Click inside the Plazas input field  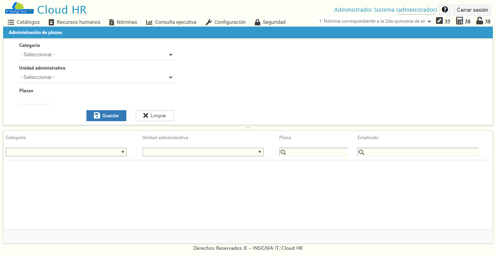tap(35, 101)
